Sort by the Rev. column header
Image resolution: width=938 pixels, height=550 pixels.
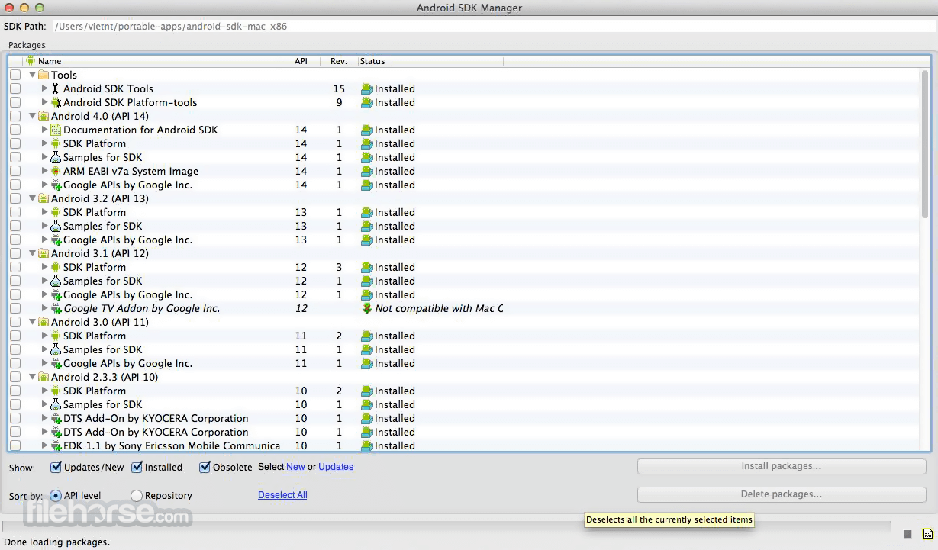pyautogui.click(x=339, y=61)
